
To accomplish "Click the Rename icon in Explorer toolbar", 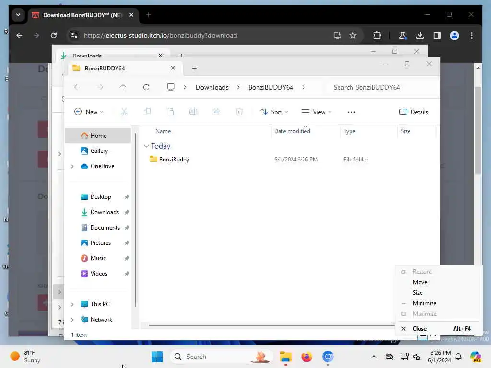I will (193, 112).
